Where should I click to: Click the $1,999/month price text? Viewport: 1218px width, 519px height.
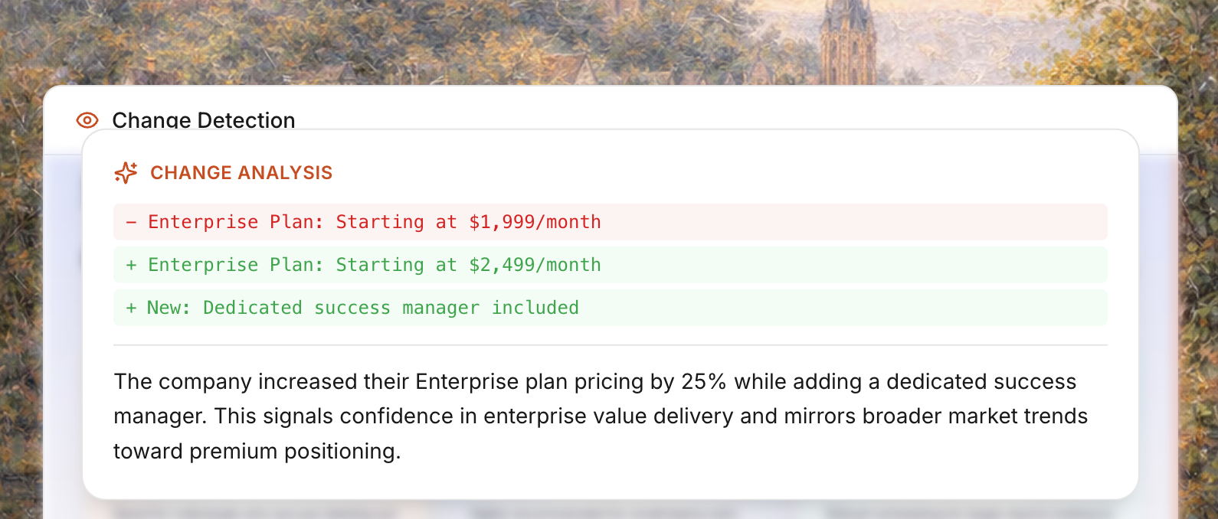point(535,222)
